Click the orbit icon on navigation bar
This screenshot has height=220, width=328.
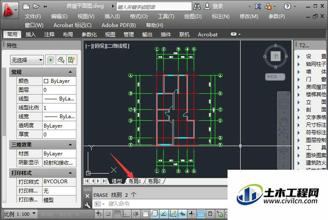[284, 150]
